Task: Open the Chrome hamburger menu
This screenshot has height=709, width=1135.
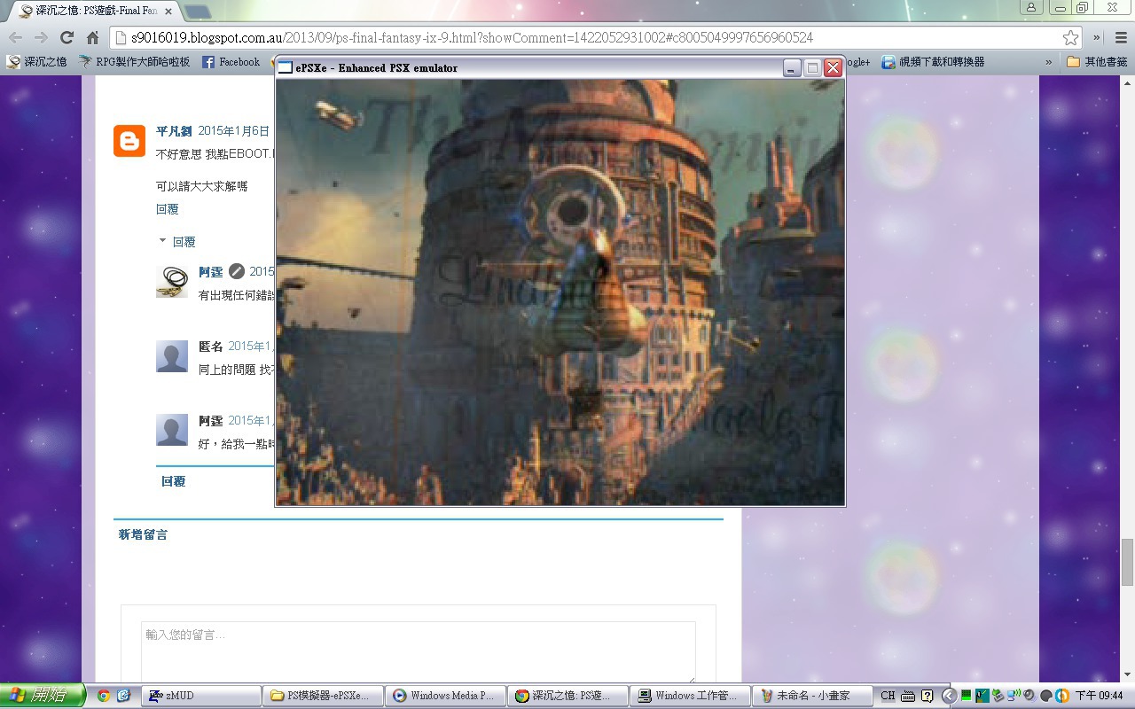Action: coord(1120,37)
